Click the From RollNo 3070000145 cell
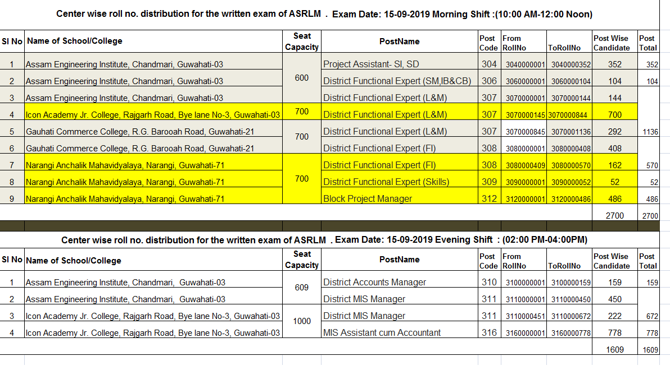The image size is (670, 370). pyautogui.click(x=523, y=111)
